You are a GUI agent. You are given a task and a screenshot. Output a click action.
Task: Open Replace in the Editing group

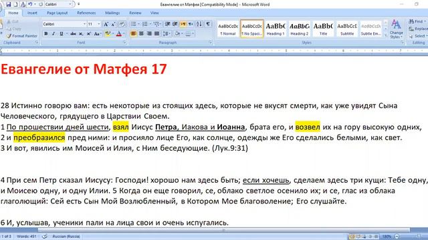point(417,29)
